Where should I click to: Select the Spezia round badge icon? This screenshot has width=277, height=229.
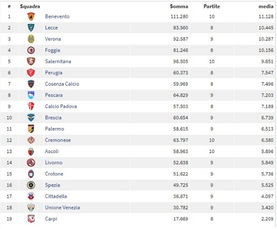pos(31,185)
